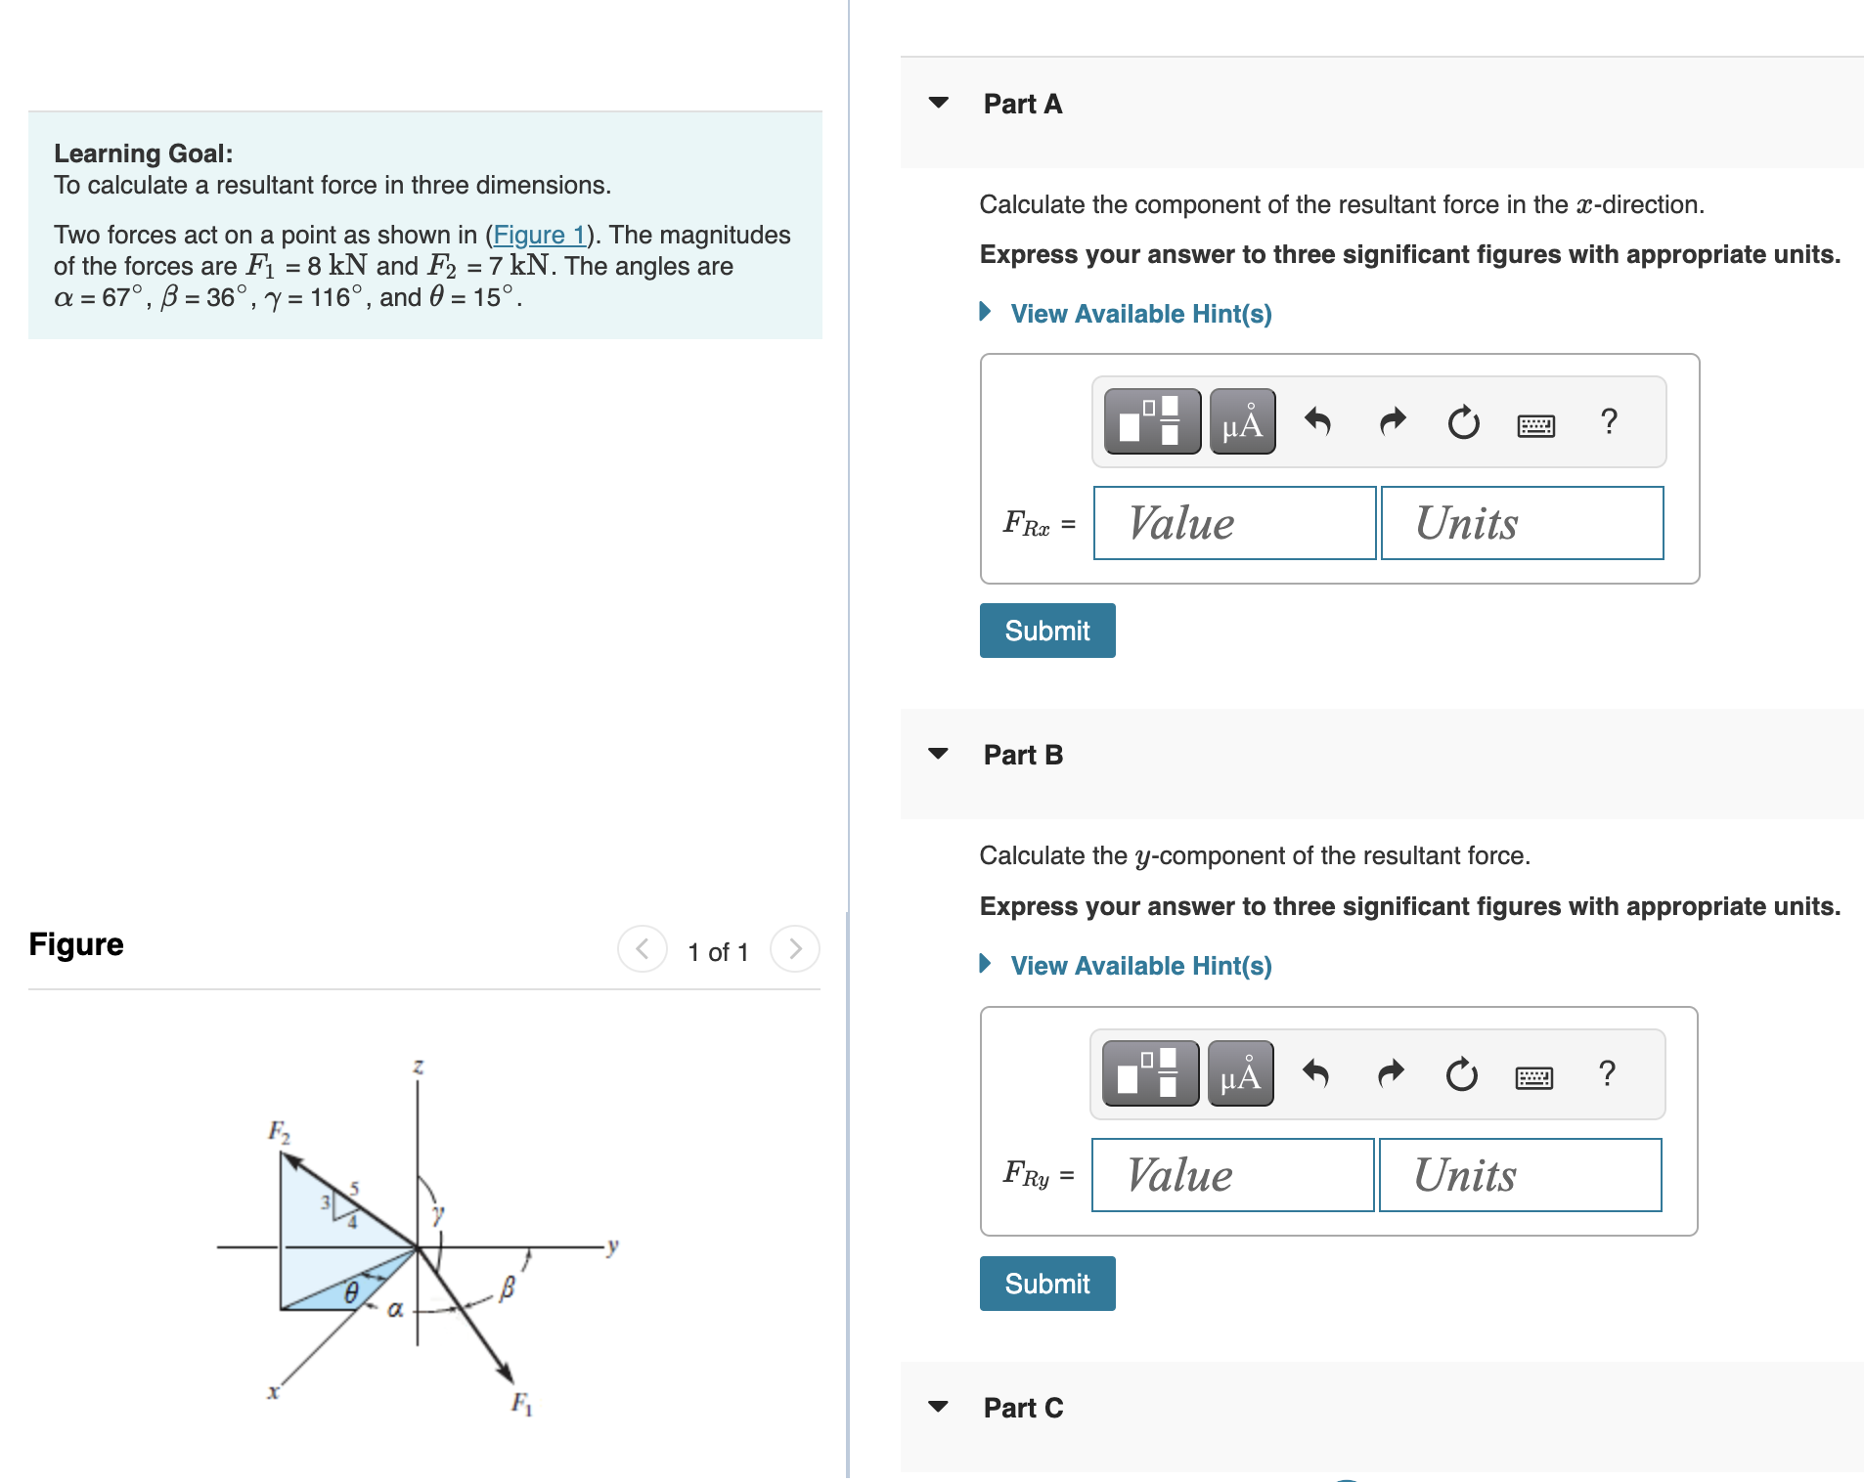Expand View Available Hint(s) for Part B

click(1139, 966)
